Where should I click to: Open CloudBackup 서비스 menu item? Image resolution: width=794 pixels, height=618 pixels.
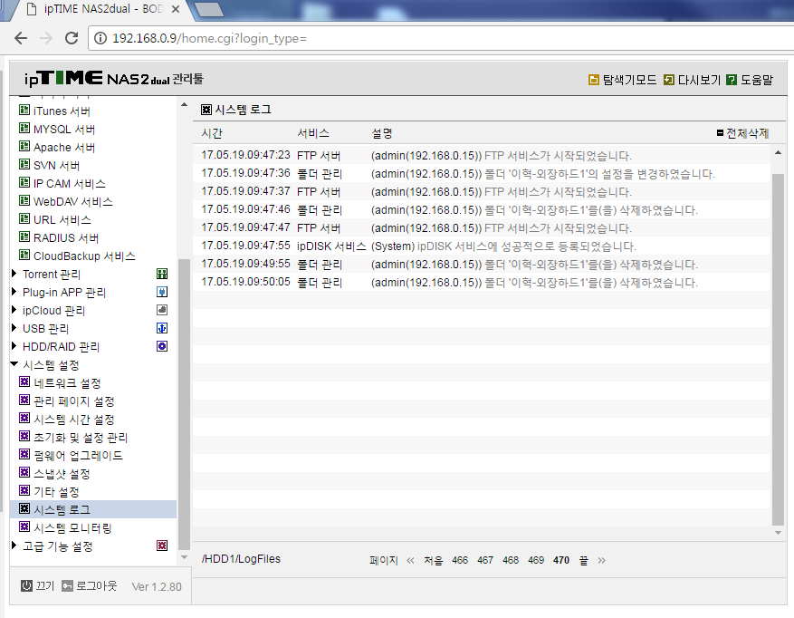[84, 256]
